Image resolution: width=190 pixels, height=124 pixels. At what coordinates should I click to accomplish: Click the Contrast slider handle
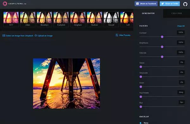click(x=162, y=37)
